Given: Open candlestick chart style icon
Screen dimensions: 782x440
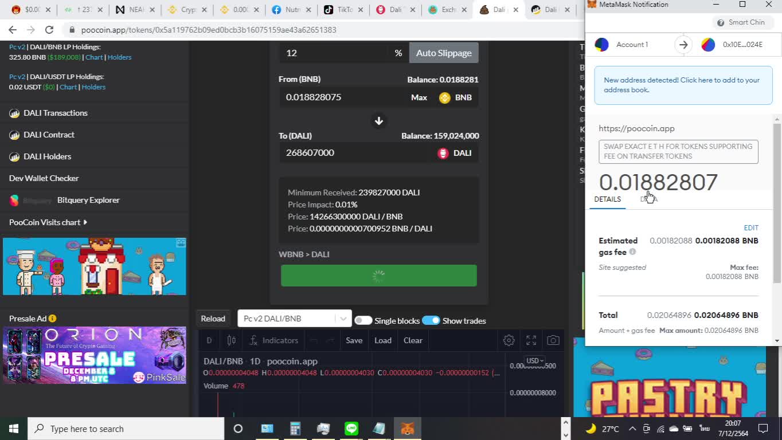Looking at the screenshot, I should pos(232,340).
